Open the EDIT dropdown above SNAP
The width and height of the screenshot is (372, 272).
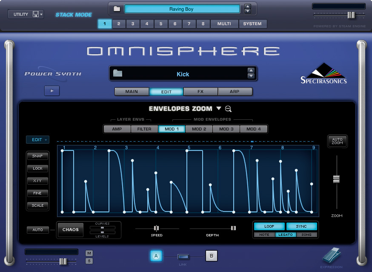pyautogui.click(x=37, y=139)
